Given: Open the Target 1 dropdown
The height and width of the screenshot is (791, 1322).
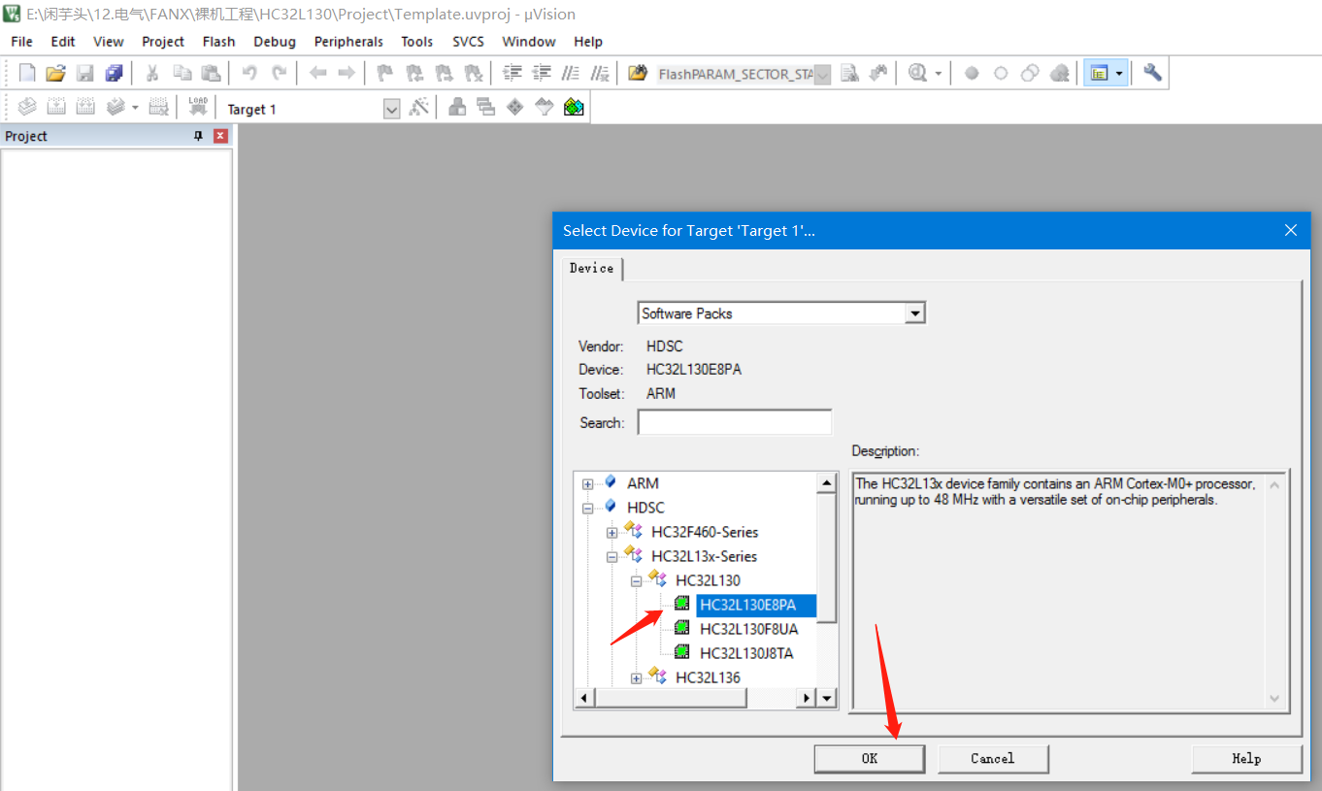Looking at the screenshot, I should point(391,109).
